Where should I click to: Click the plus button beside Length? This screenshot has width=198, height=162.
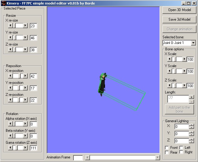tap(192, 97)
